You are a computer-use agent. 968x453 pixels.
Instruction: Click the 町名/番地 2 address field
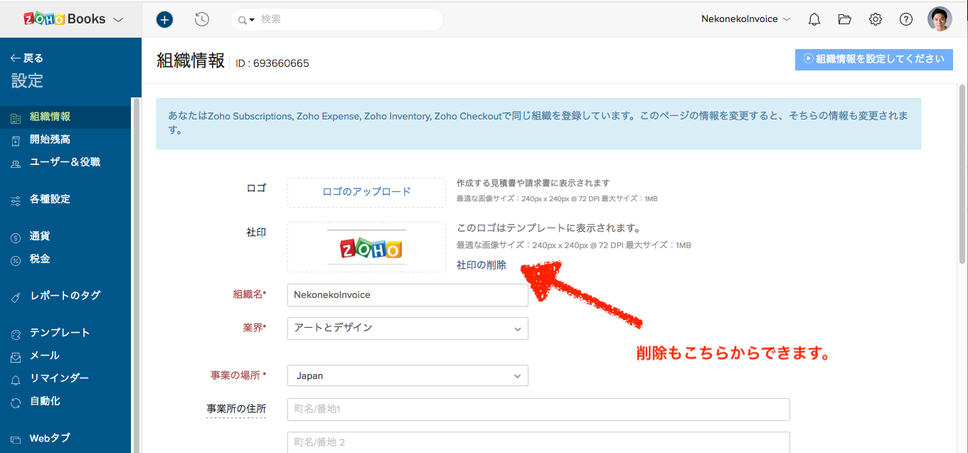538,442
